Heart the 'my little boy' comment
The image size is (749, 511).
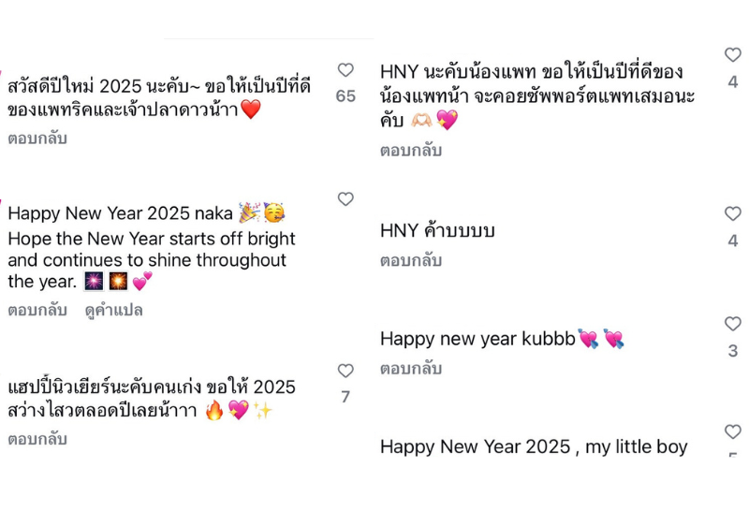[x=732, y=432]
